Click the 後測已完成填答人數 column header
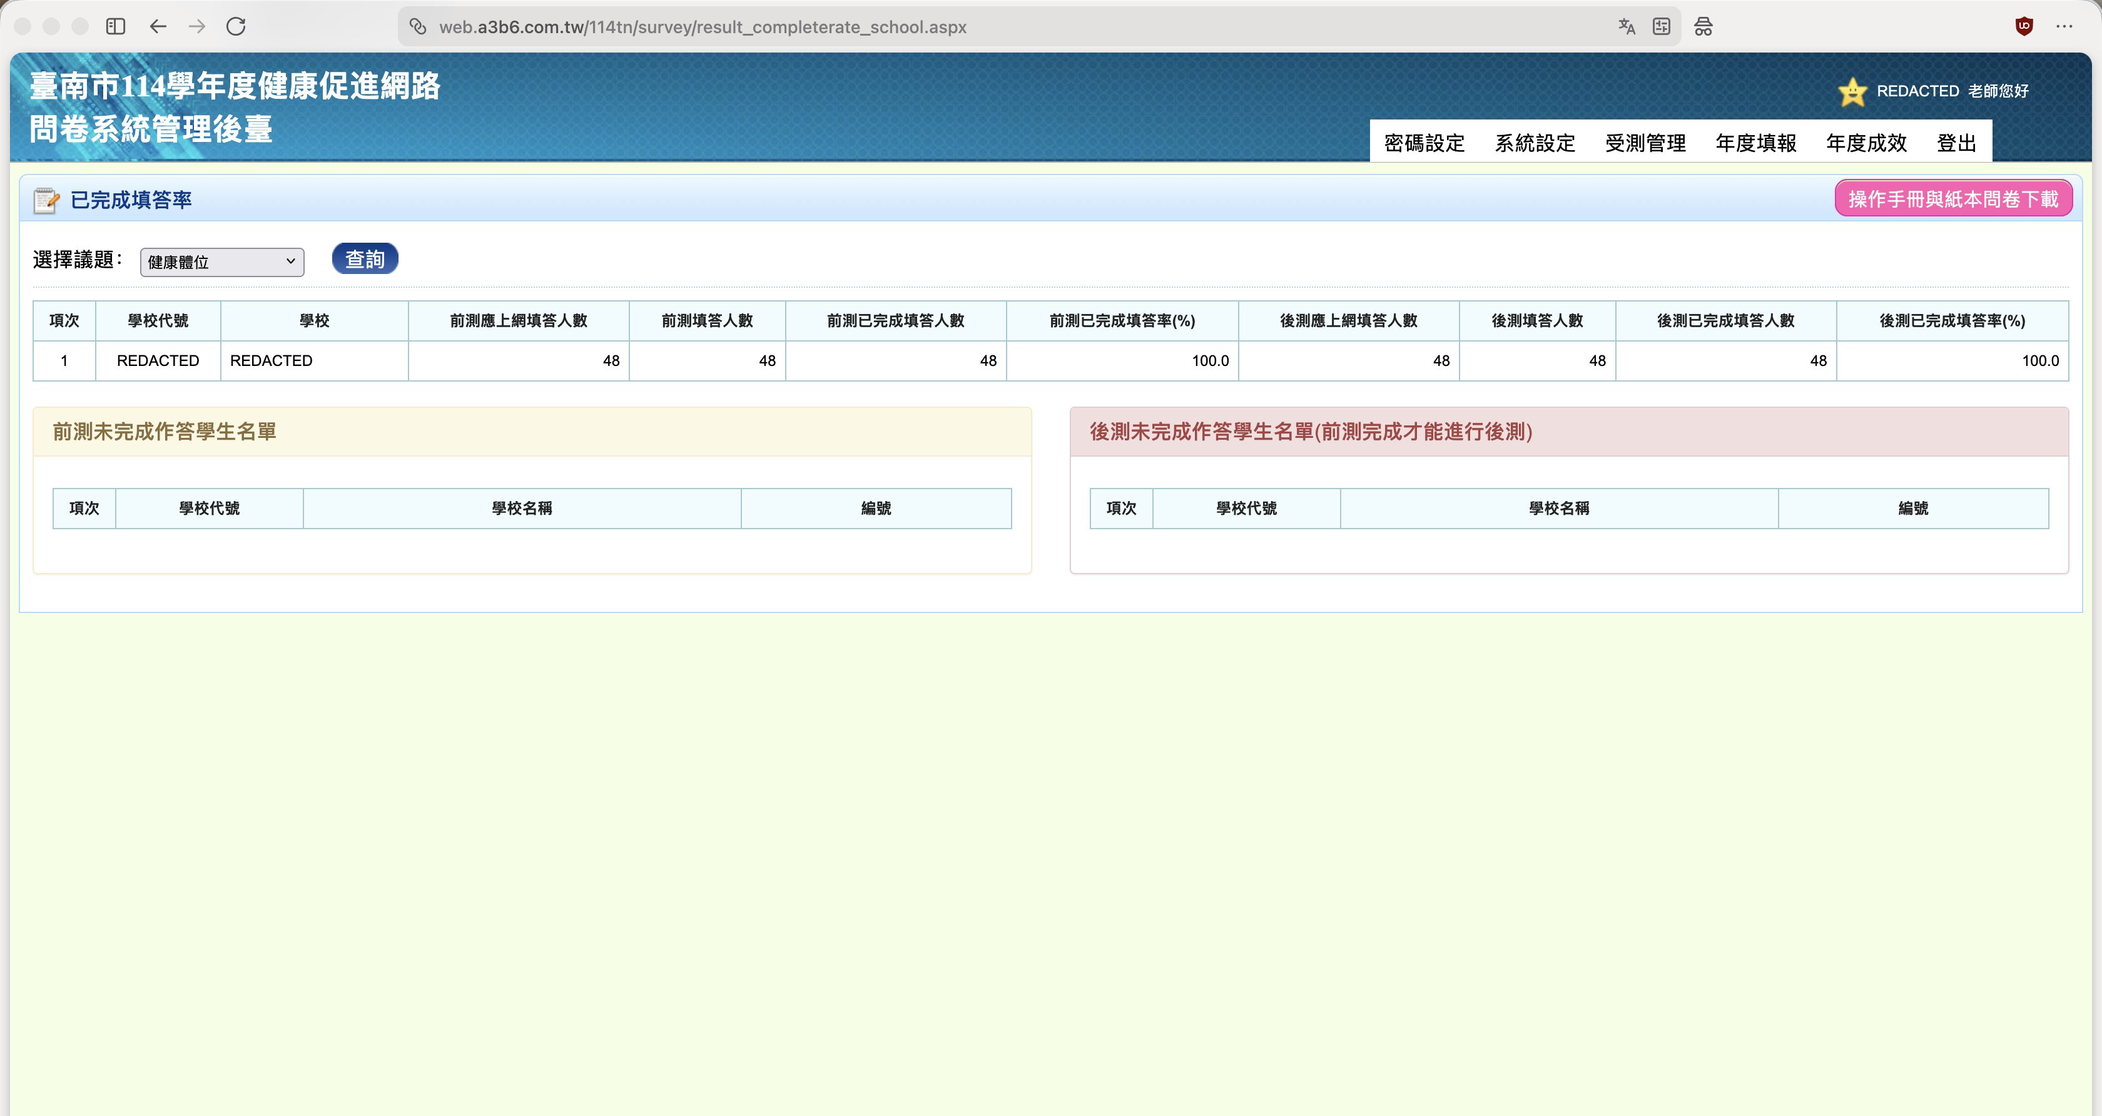The width and height of the screenshot is (2102, 1116). [x=1726, y=321]
